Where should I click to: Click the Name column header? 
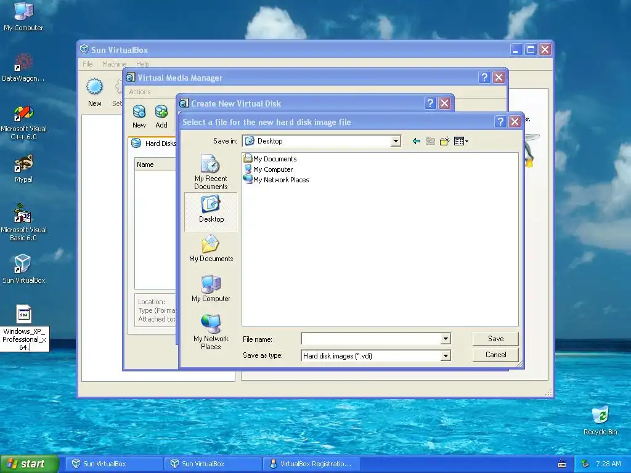[x=155, y=164]
